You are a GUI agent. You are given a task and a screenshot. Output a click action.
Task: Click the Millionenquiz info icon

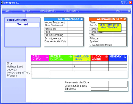tap(82, 19)
